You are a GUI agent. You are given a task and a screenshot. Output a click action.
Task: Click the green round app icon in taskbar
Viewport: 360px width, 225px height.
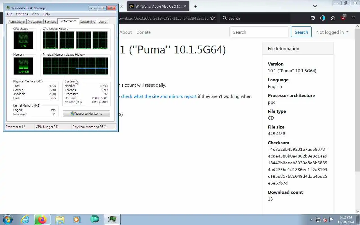(x=95, y=219)
